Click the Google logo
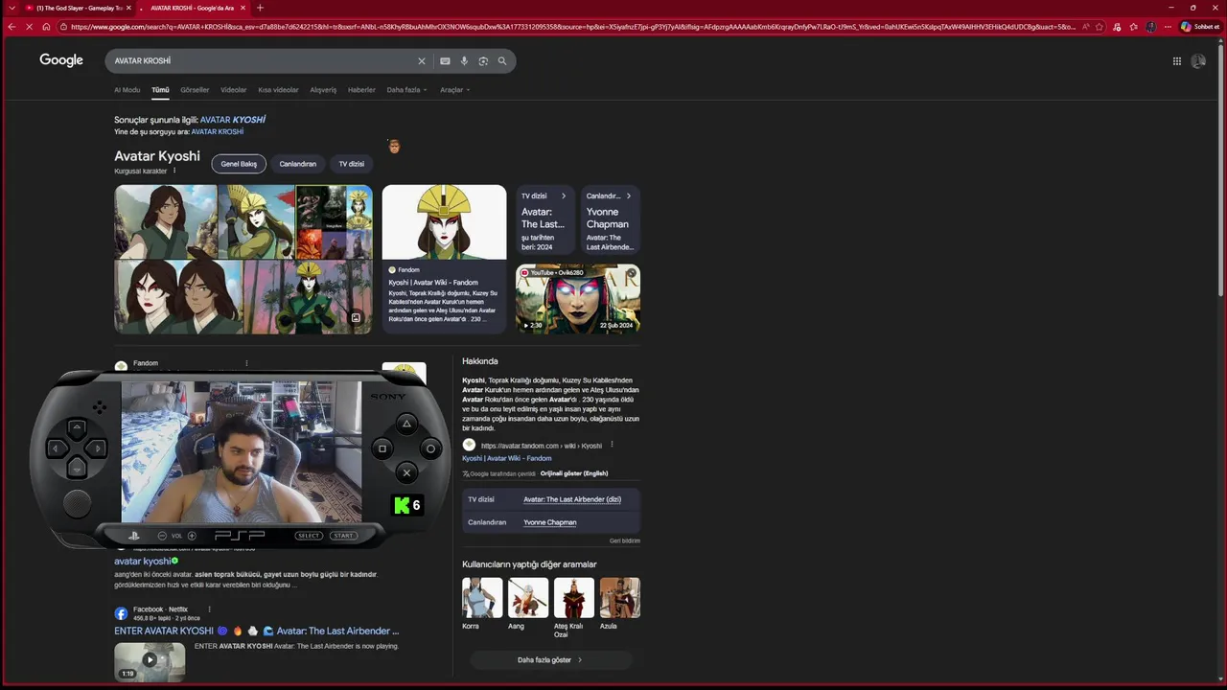Screen dimensions: 1227x690 pos(61,60)
